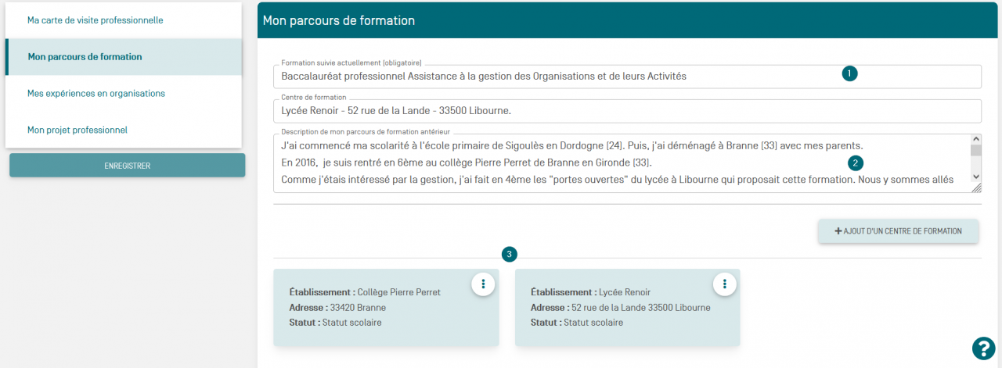Image resolution: width=1002 pixels, height=368 pixels.
Task: Click the help question mark icon
Action: [x=982, y=348]
